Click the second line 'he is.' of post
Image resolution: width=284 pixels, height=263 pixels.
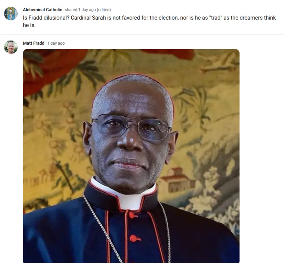29,25
